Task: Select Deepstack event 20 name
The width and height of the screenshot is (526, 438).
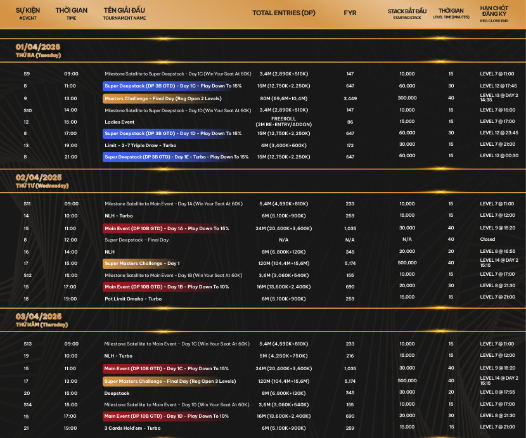Action: (117, 394)
